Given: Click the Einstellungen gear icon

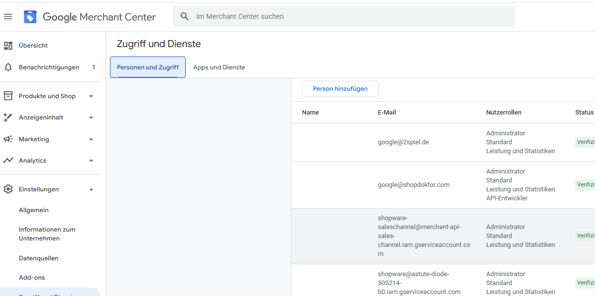Looking at the screenshot, I should click(8, 189).
